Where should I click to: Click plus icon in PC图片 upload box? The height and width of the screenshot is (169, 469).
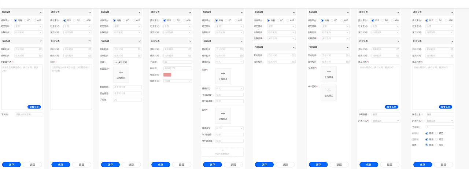pyautogui.click(x=329, y=72)
